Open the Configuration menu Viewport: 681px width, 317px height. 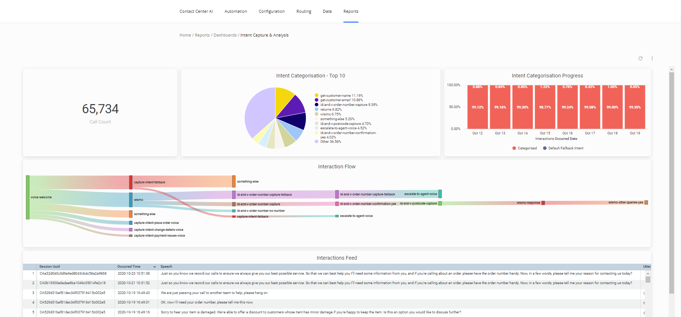[272, 11]
